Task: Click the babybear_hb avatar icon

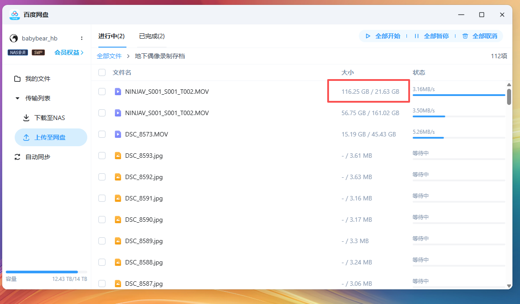Action: tap(14, 38)
